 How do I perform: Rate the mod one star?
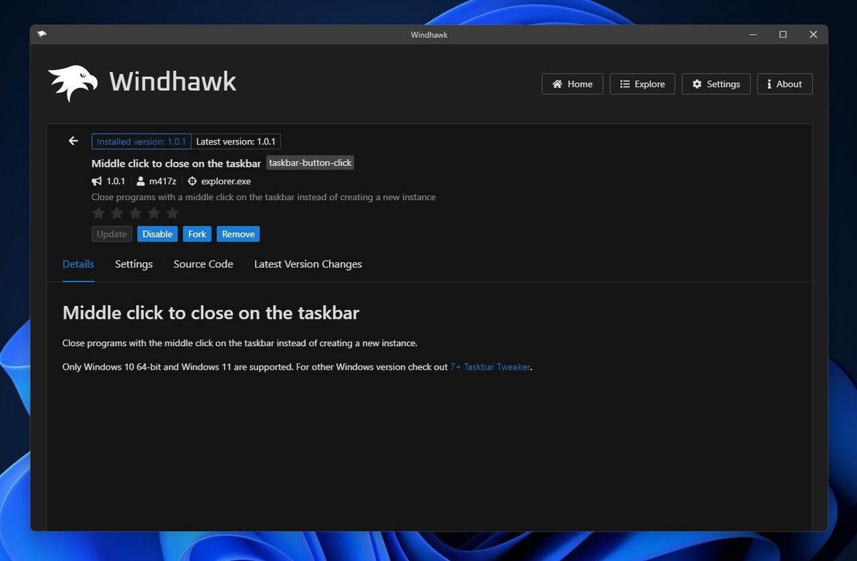pyautogui.click(x=98, y=213)
